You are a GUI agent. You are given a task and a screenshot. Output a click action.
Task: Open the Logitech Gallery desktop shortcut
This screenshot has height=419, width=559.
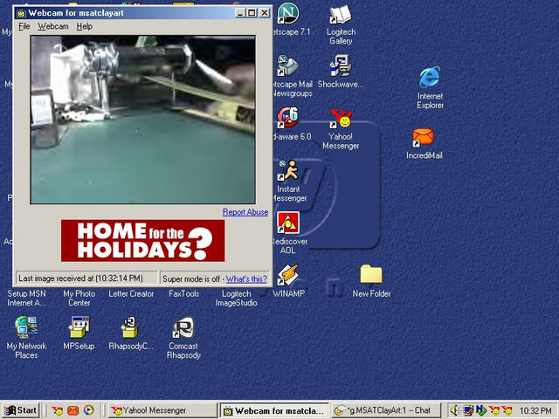[x=342, y=14]
